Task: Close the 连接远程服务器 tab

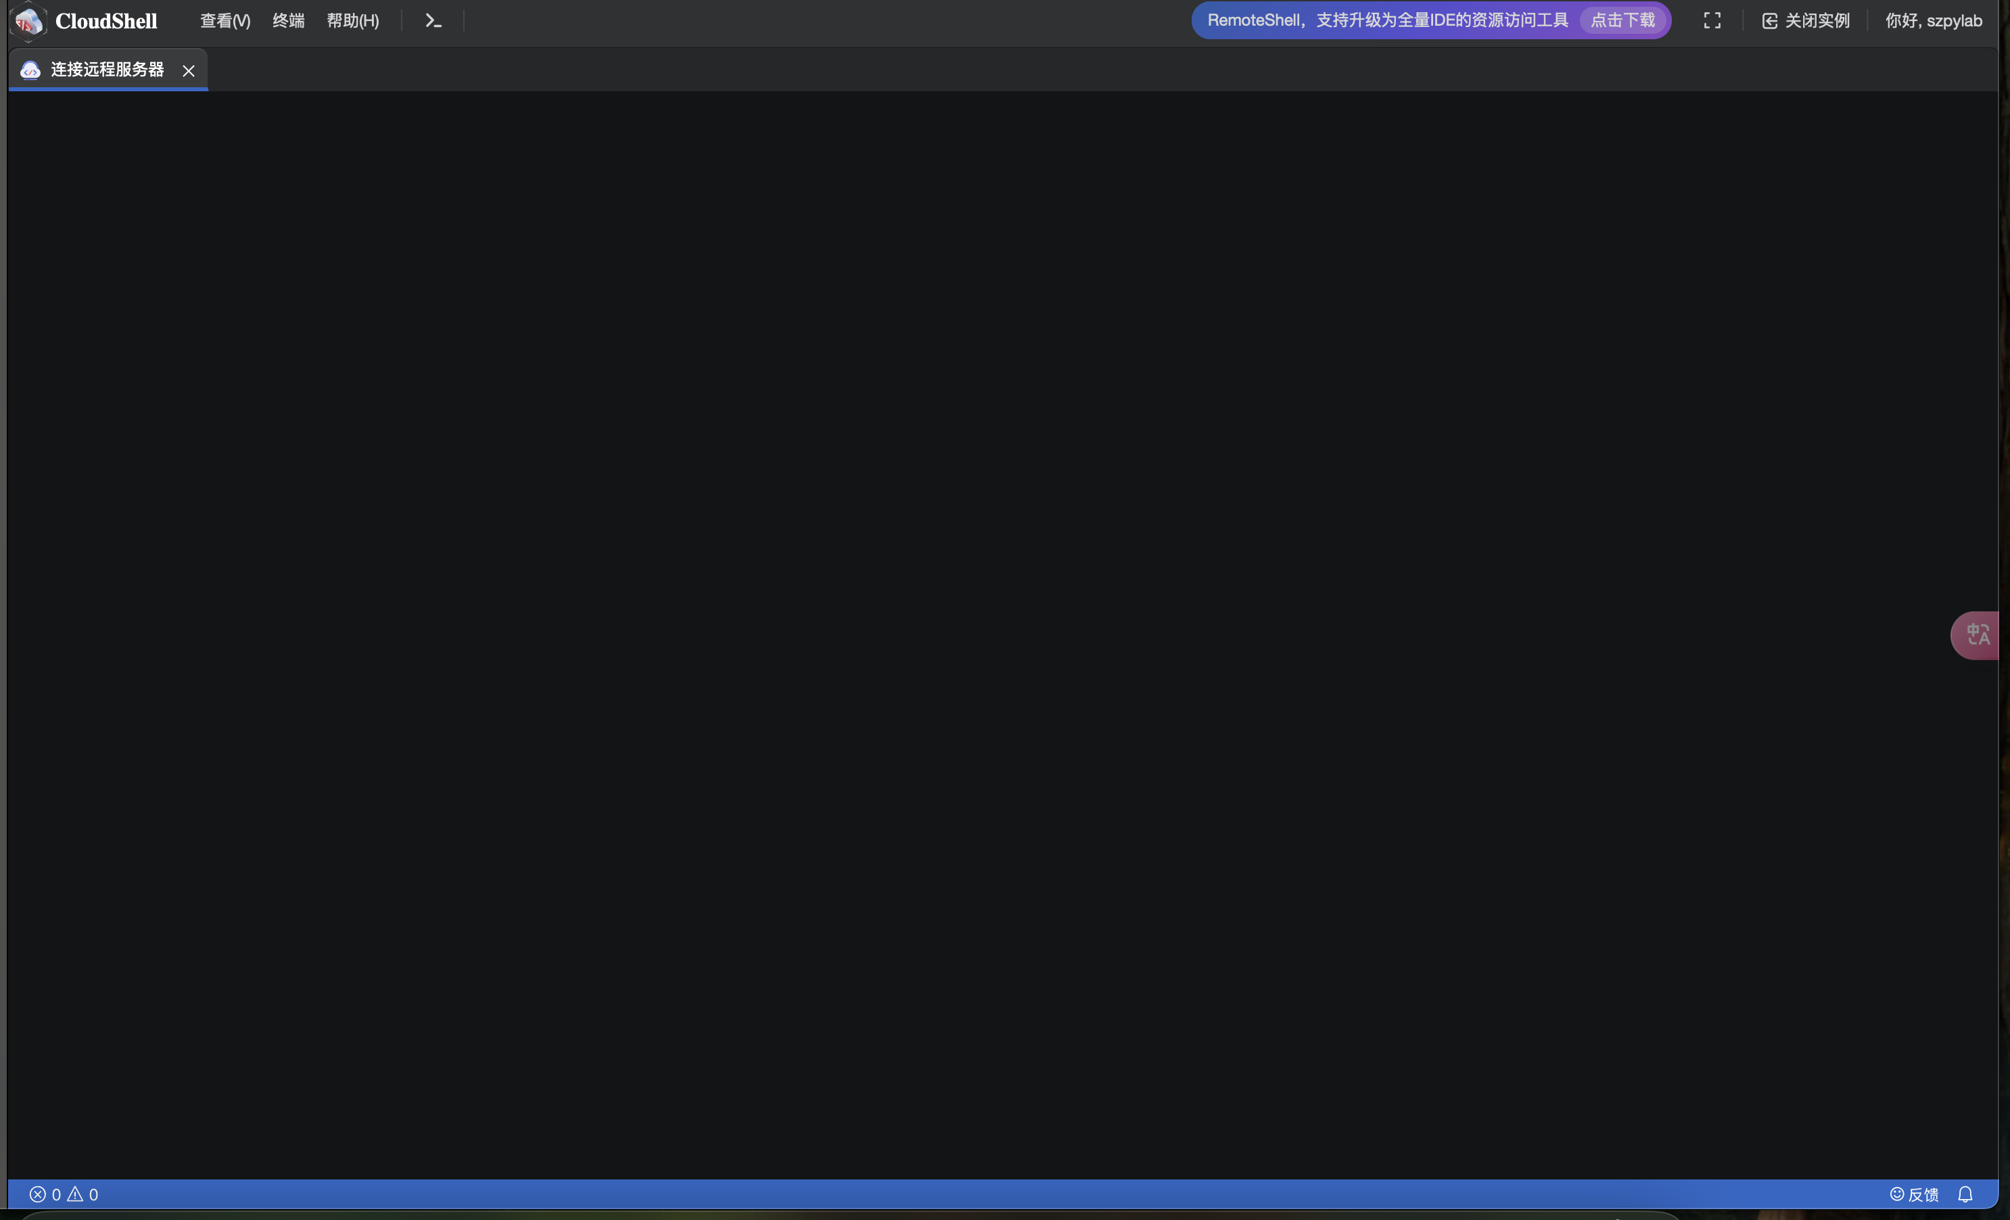Action: point(189,71)
